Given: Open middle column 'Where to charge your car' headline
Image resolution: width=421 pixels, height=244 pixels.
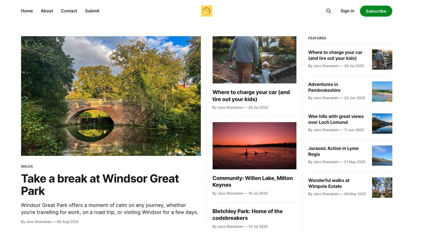Looking at the screenshot, I should pos(251,96).
